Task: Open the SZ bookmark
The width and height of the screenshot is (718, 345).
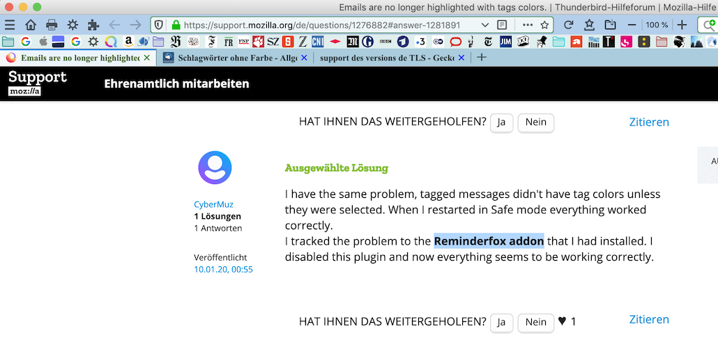Action: pyautogui.click(x=273, y=42)
